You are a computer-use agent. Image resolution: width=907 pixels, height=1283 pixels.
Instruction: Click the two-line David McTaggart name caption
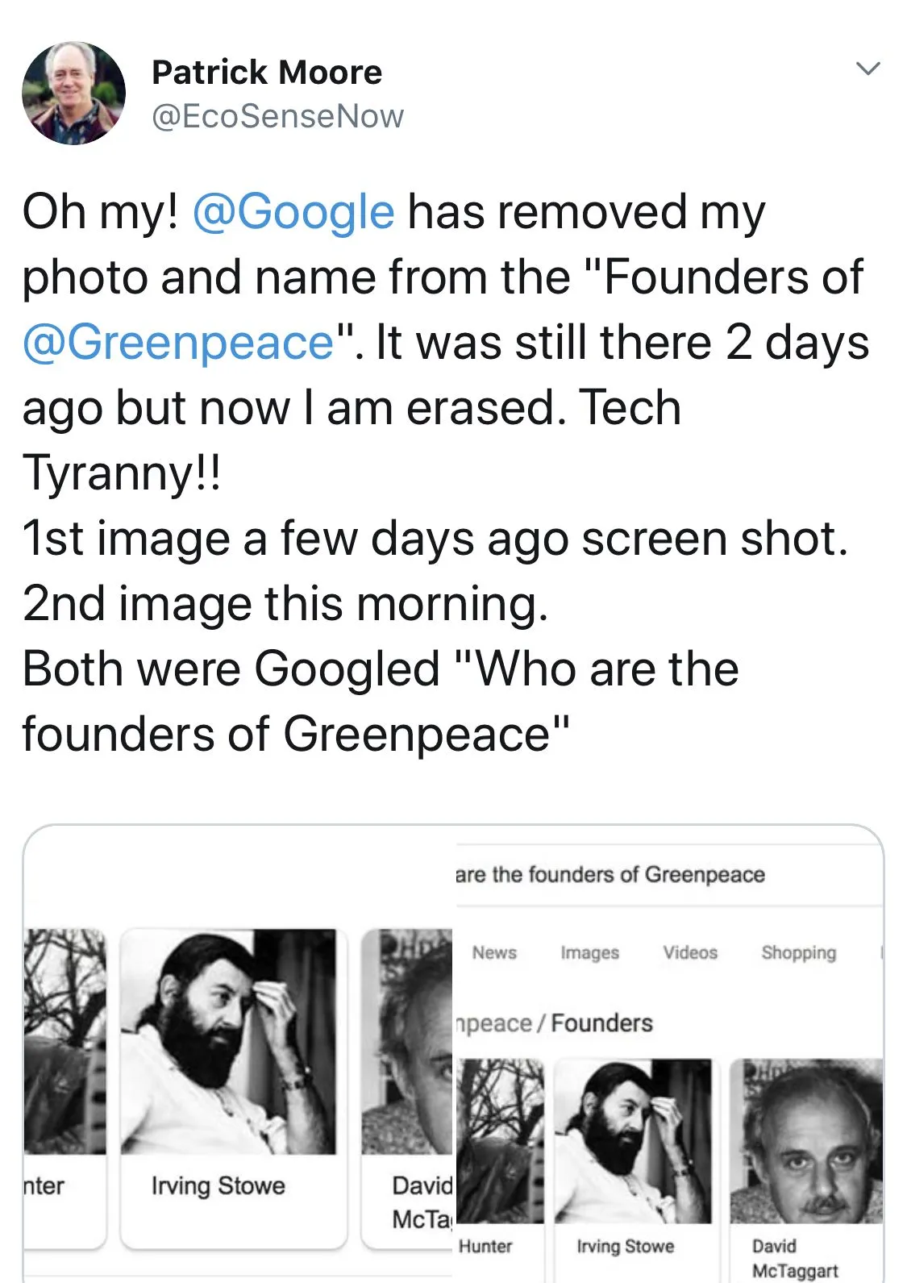(x=795, y=1258)
